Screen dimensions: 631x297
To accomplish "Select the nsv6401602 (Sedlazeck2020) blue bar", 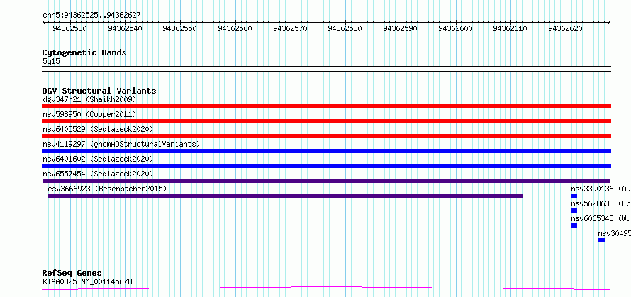I will click(326, 166).
